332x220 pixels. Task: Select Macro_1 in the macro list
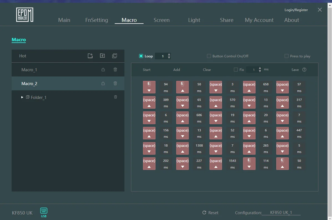tap(29, 70)
